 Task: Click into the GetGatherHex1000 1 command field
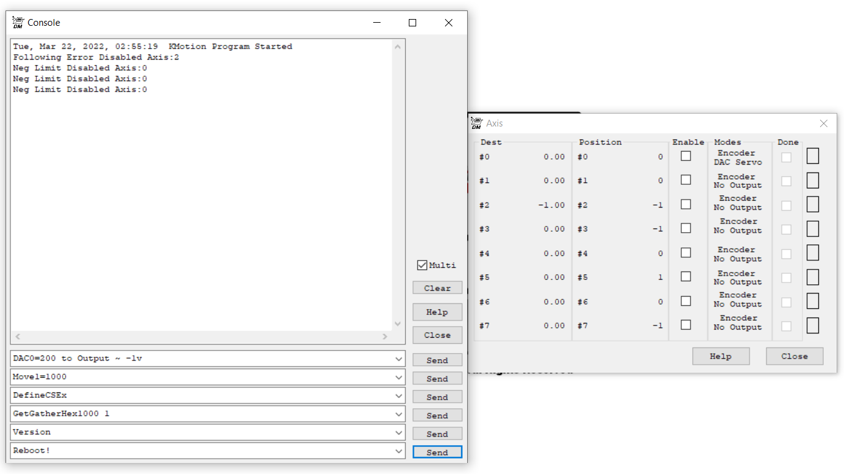point(196,414)
